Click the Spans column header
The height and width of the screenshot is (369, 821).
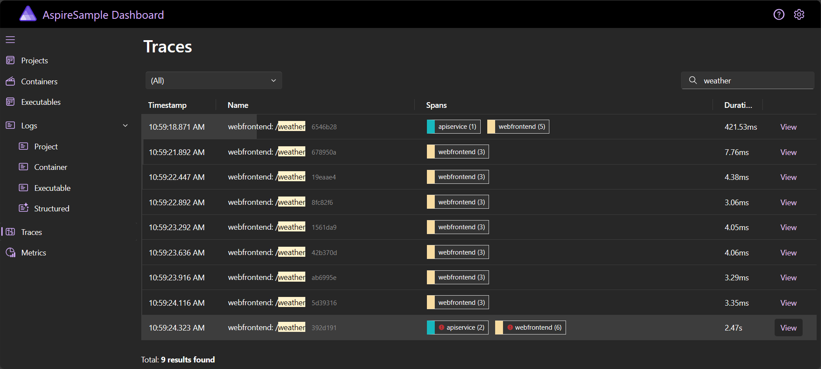point(437,105)
